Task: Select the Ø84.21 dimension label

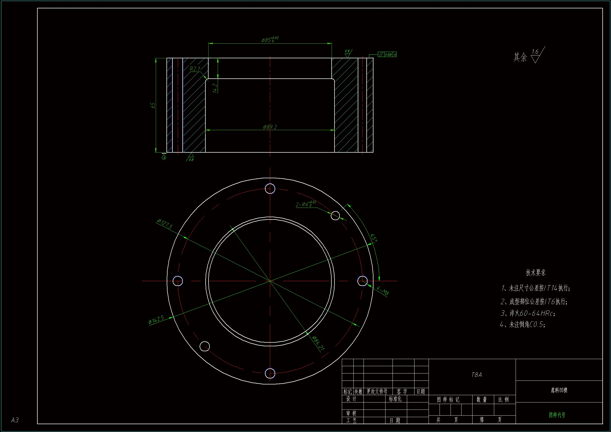Action: point(318,343)
